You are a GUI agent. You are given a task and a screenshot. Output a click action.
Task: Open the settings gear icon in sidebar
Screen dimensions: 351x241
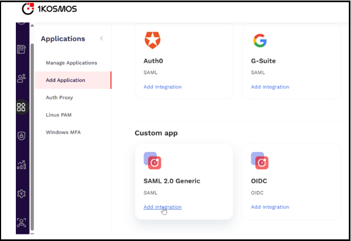[21, 194]
